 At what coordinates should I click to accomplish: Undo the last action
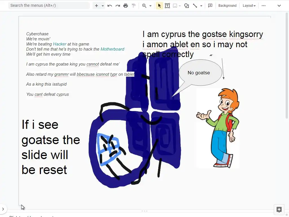tap(110, 6)
